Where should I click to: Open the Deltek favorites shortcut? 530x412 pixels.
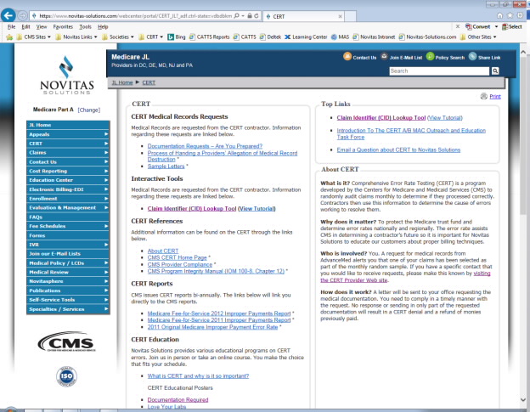coord(270,37)
